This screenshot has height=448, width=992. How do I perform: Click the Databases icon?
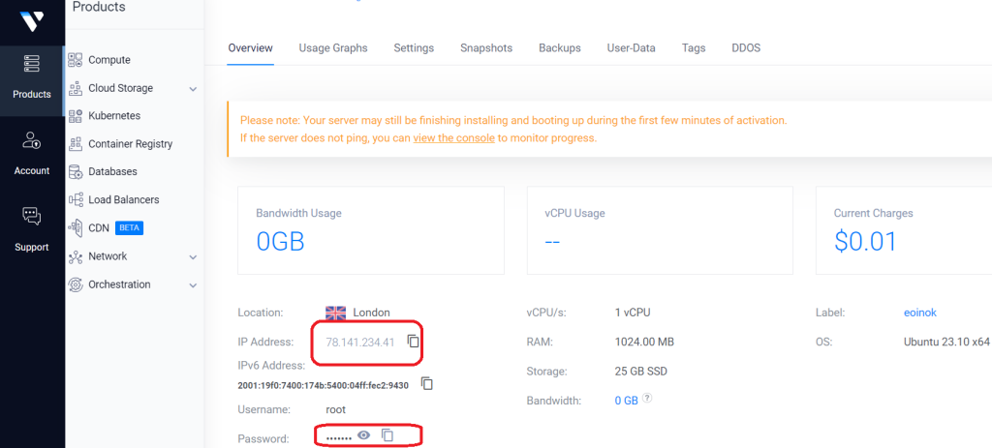pos(76,171)
